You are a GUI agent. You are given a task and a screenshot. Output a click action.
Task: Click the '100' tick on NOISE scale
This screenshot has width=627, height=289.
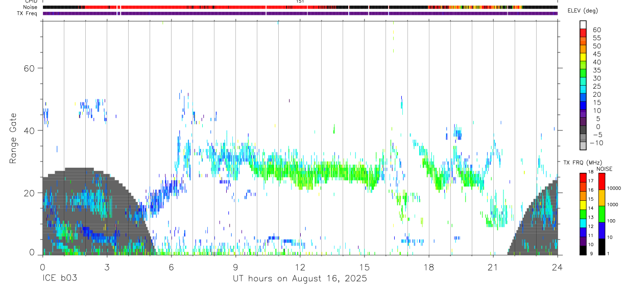coord(612,221)
